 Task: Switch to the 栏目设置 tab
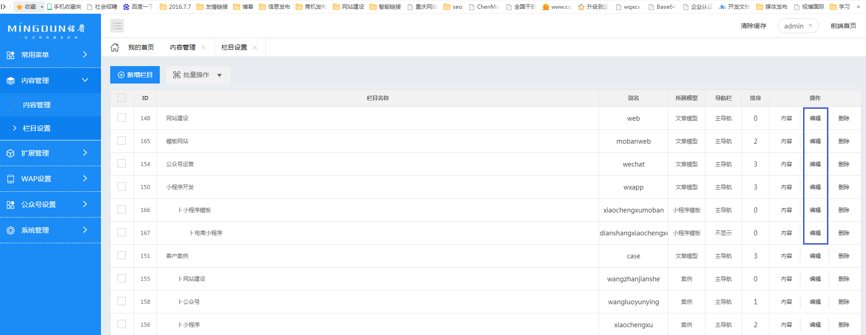tap(234, 47)
